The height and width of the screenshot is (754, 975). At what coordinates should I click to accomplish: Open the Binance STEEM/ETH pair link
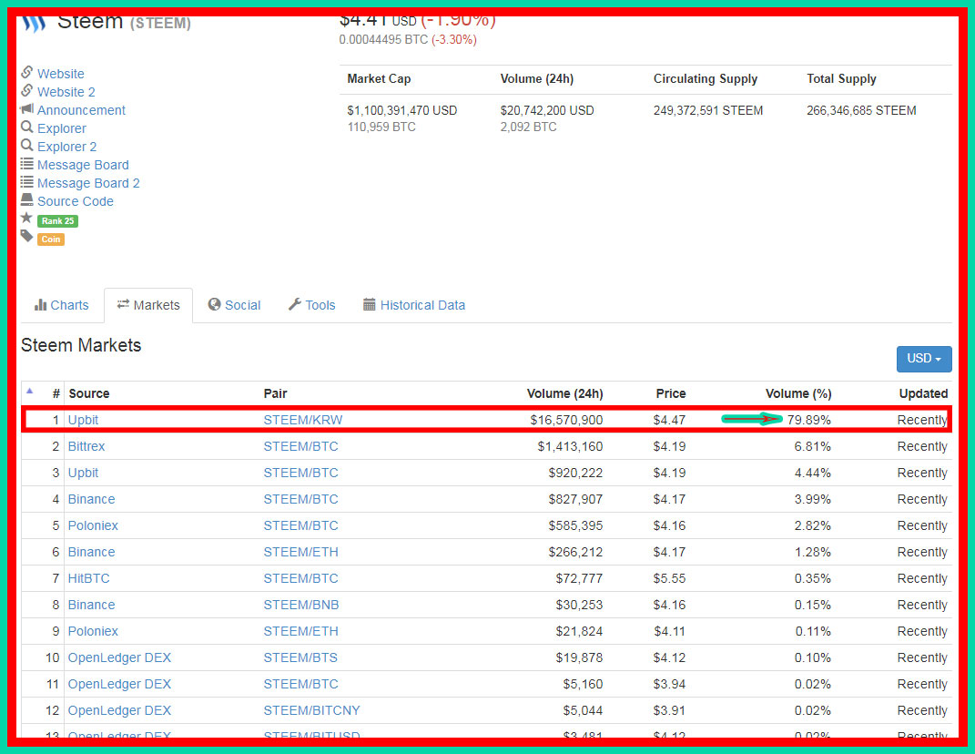(300, 553)
